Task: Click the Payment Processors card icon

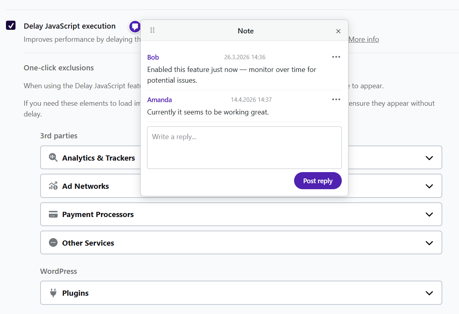Action: [x=53, y=214]
